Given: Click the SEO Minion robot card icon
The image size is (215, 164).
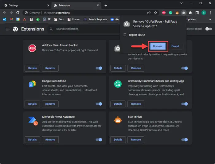Looking at the screenshot, I should pos(118,120).
